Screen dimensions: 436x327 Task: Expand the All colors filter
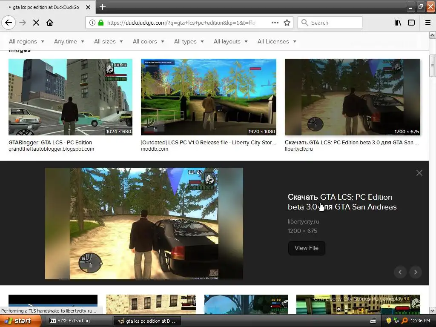149,41
